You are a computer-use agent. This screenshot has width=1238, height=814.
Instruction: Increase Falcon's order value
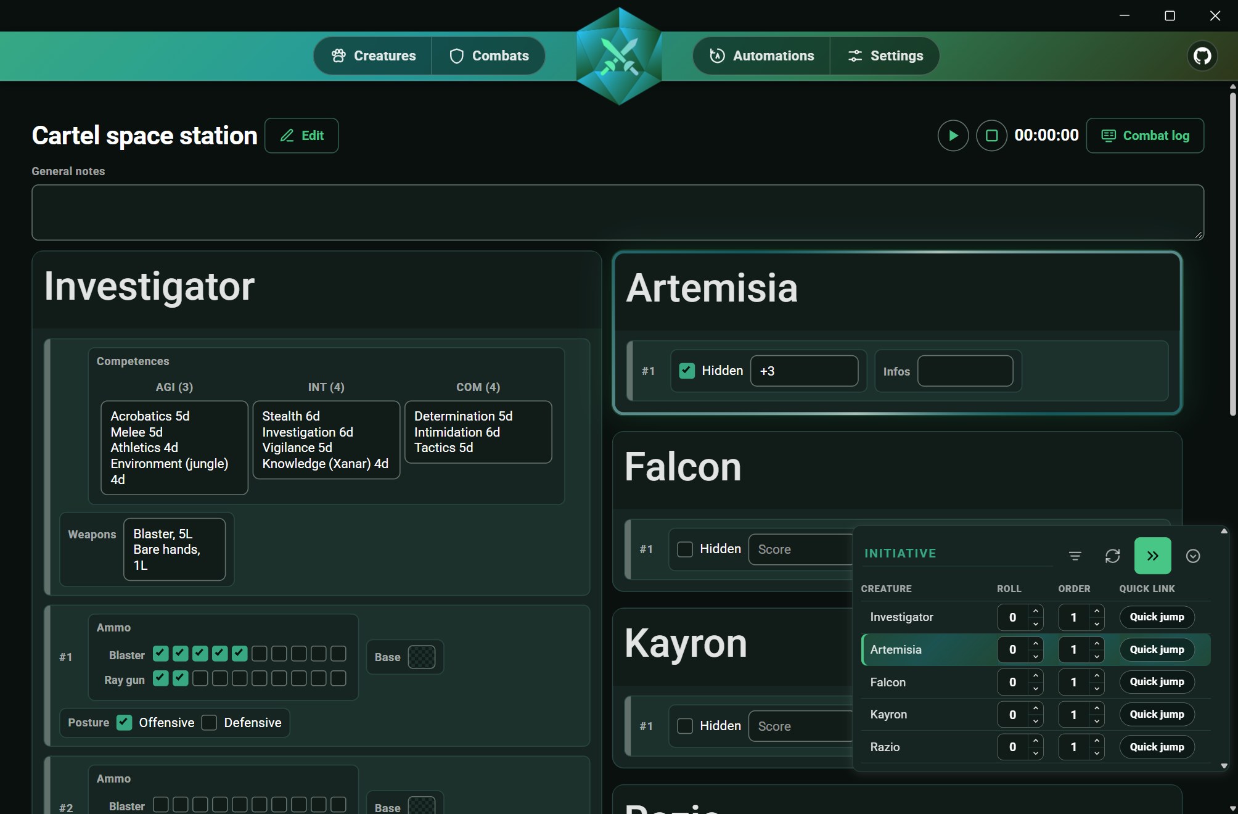click(x=1096, y=675)
